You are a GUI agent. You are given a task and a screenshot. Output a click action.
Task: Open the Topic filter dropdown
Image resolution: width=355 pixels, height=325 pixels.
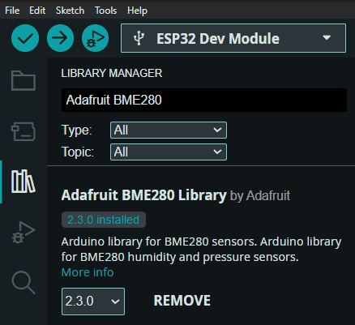pos(169,152)
